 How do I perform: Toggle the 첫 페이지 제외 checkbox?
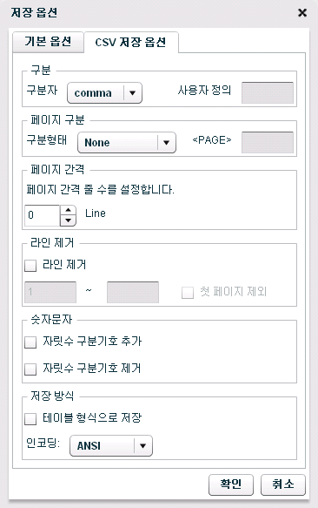click(x=188, y=293)
